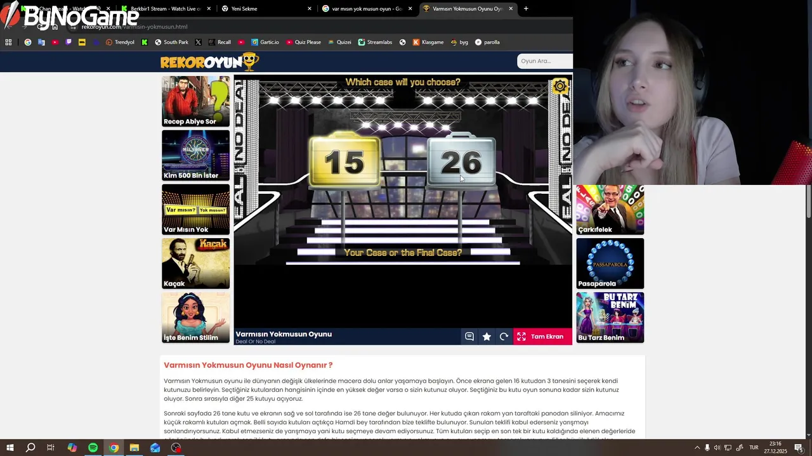Add the game to favorites with star icon
This screenshot has width=812, height=456.
coord(487,337)
